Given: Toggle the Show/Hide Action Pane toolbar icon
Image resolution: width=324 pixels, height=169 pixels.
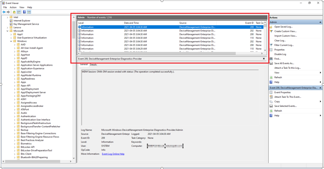Looking at the screenshot, I should coord(29,12).
